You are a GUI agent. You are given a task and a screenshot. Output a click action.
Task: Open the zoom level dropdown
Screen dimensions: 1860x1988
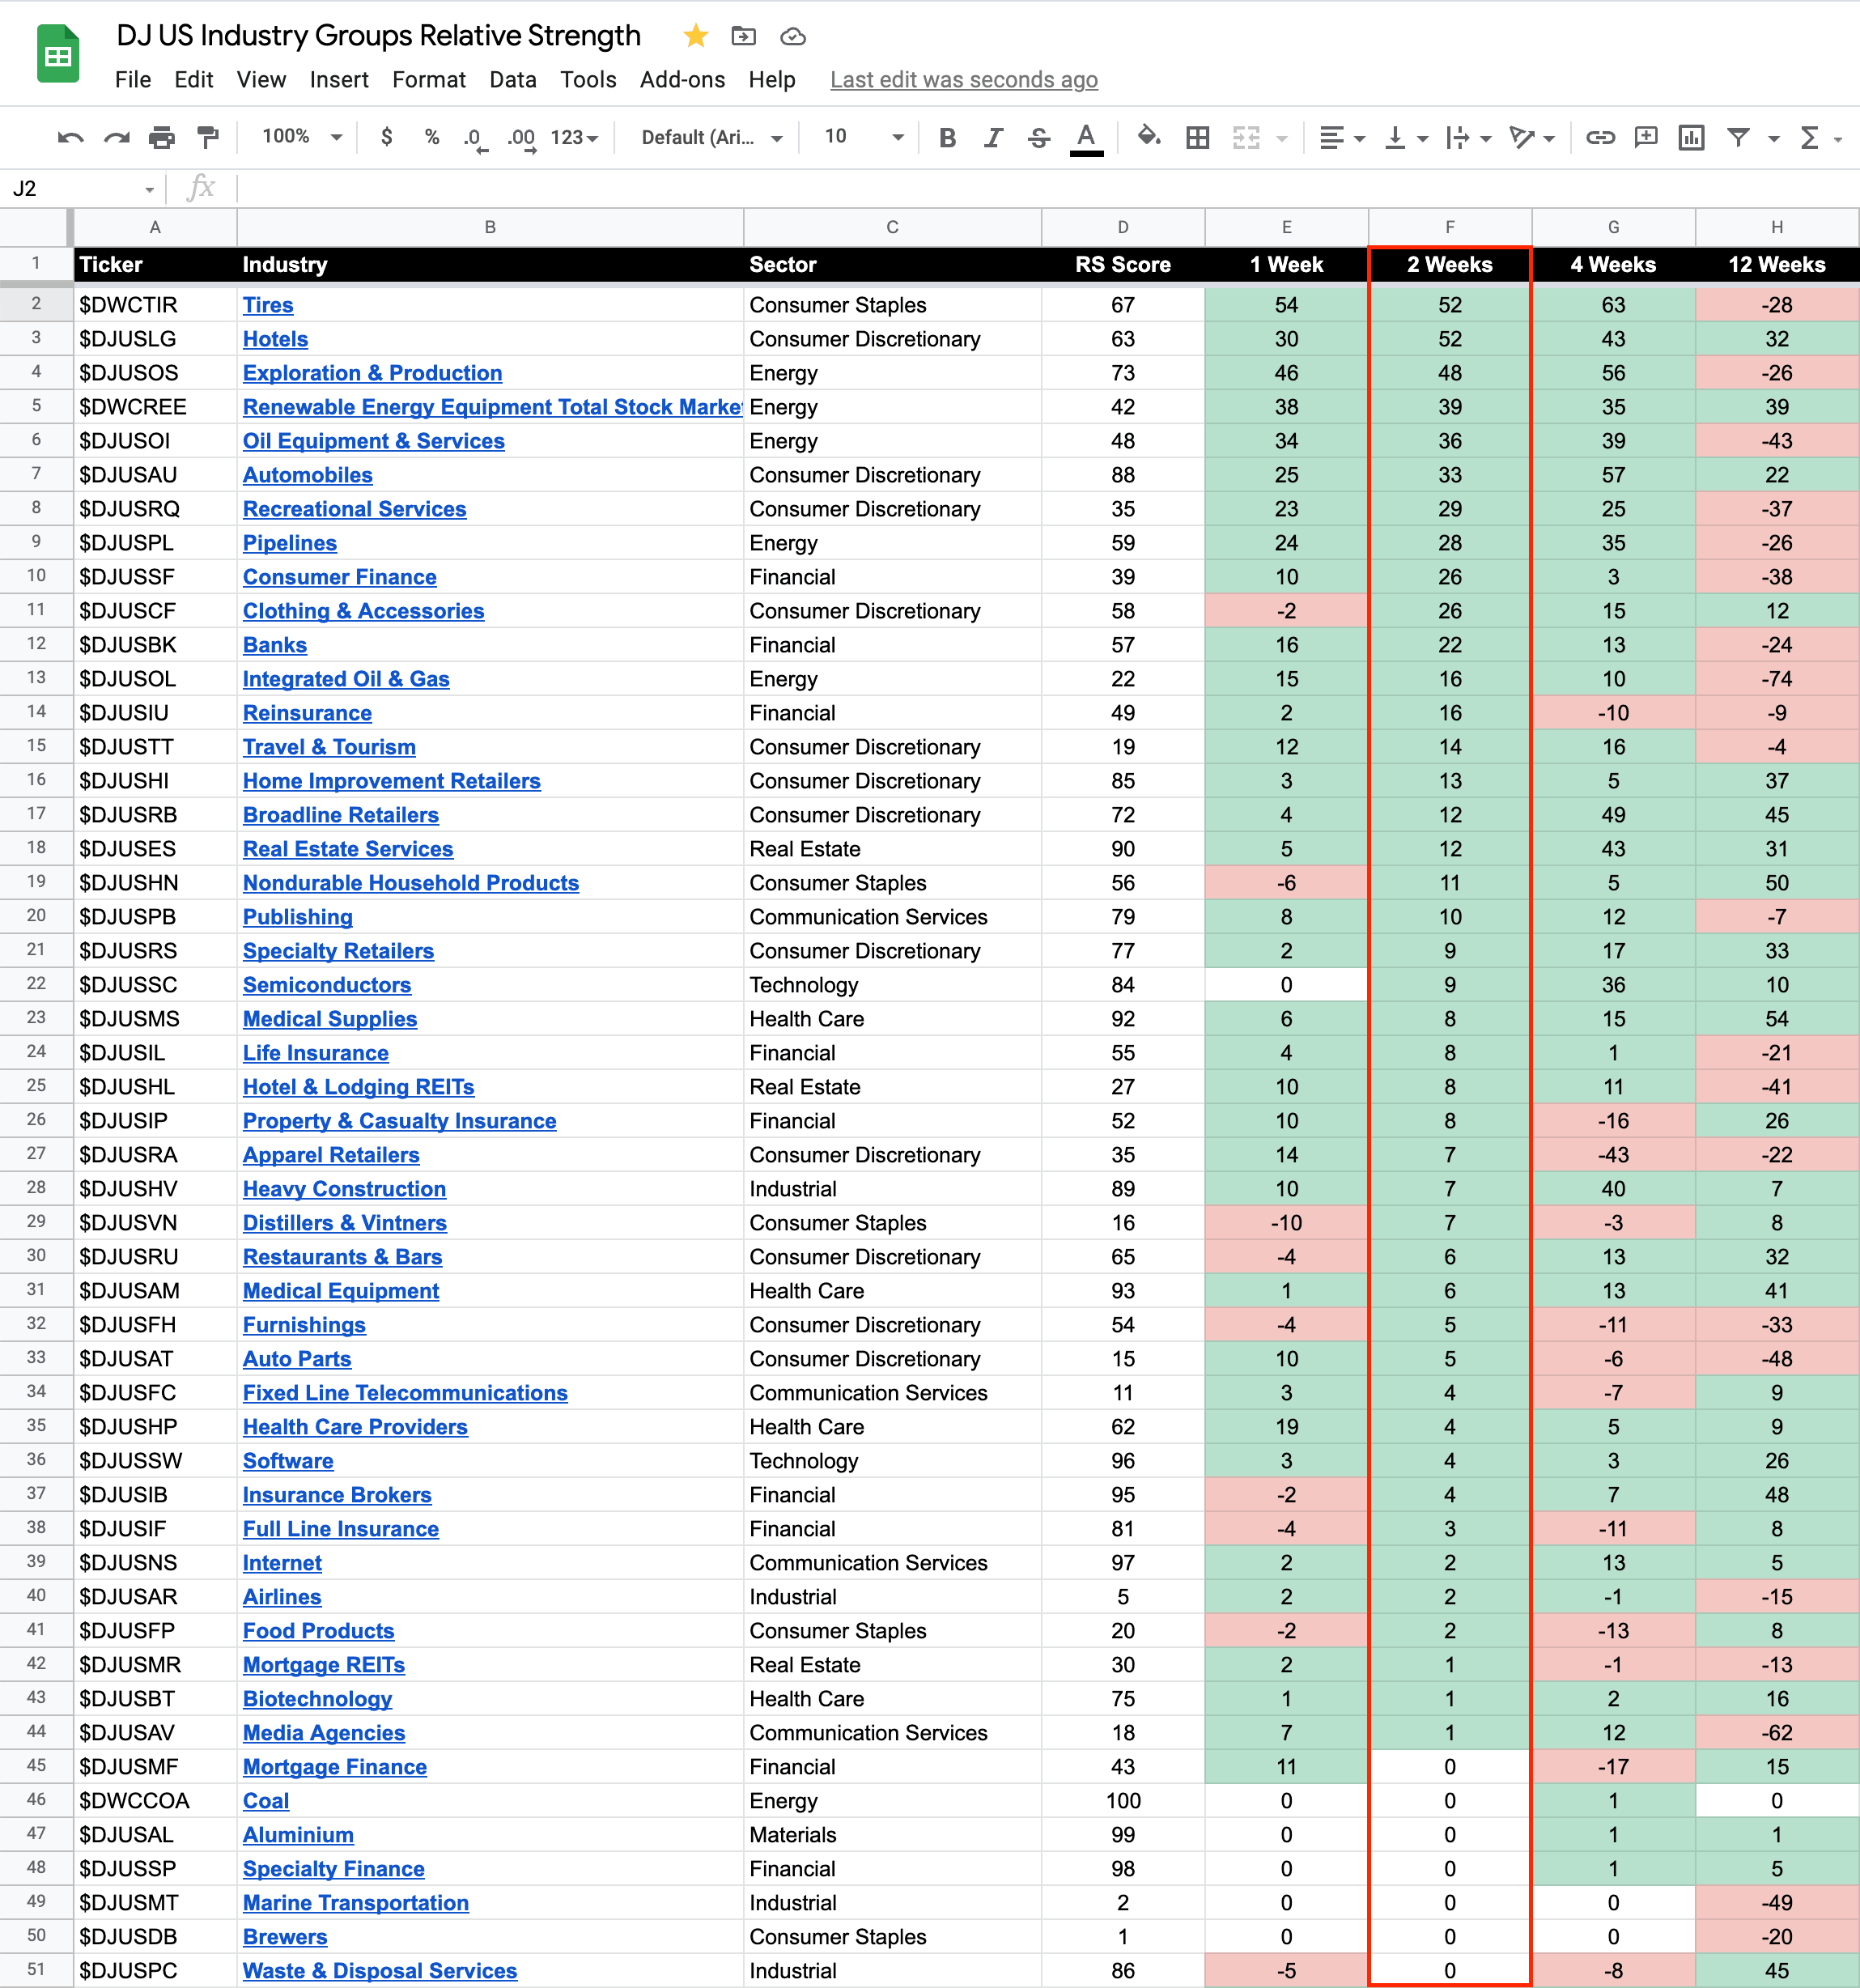coord(302,137)
